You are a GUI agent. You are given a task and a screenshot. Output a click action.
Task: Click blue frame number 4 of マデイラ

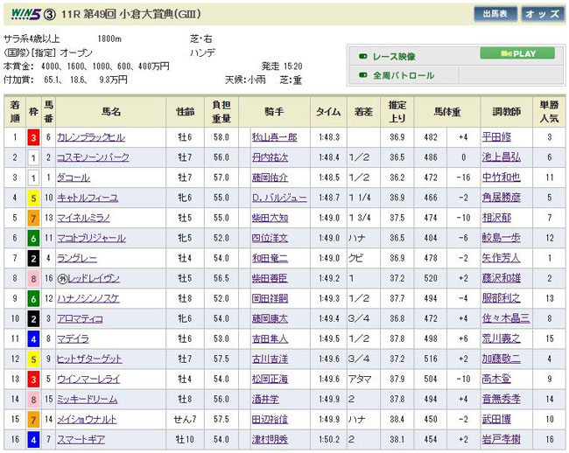point(32,338)
